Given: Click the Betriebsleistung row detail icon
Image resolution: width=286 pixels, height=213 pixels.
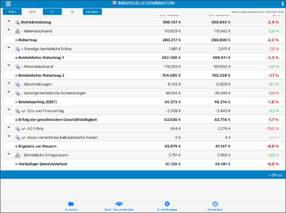Looking at the screenshot, I should tap(18, 22).
